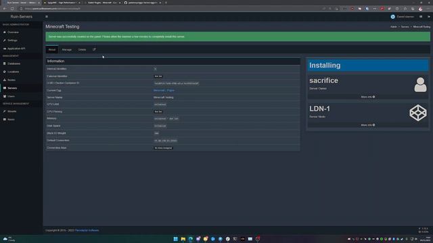Click the browser reload button
This screenshot has width=433, height=243.
pyautogui.click(x=12, y=9)
